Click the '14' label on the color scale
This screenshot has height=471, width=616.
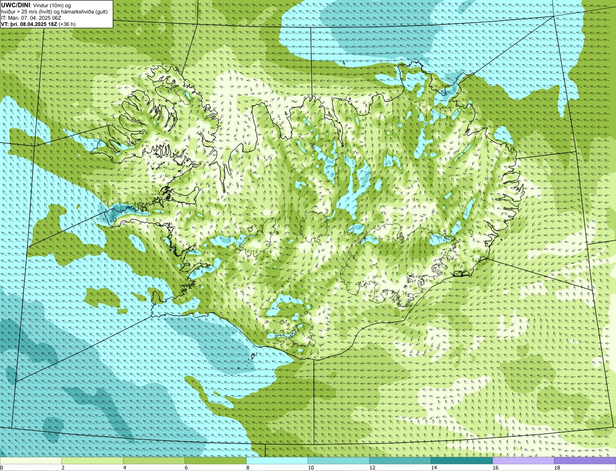(434, 468)
